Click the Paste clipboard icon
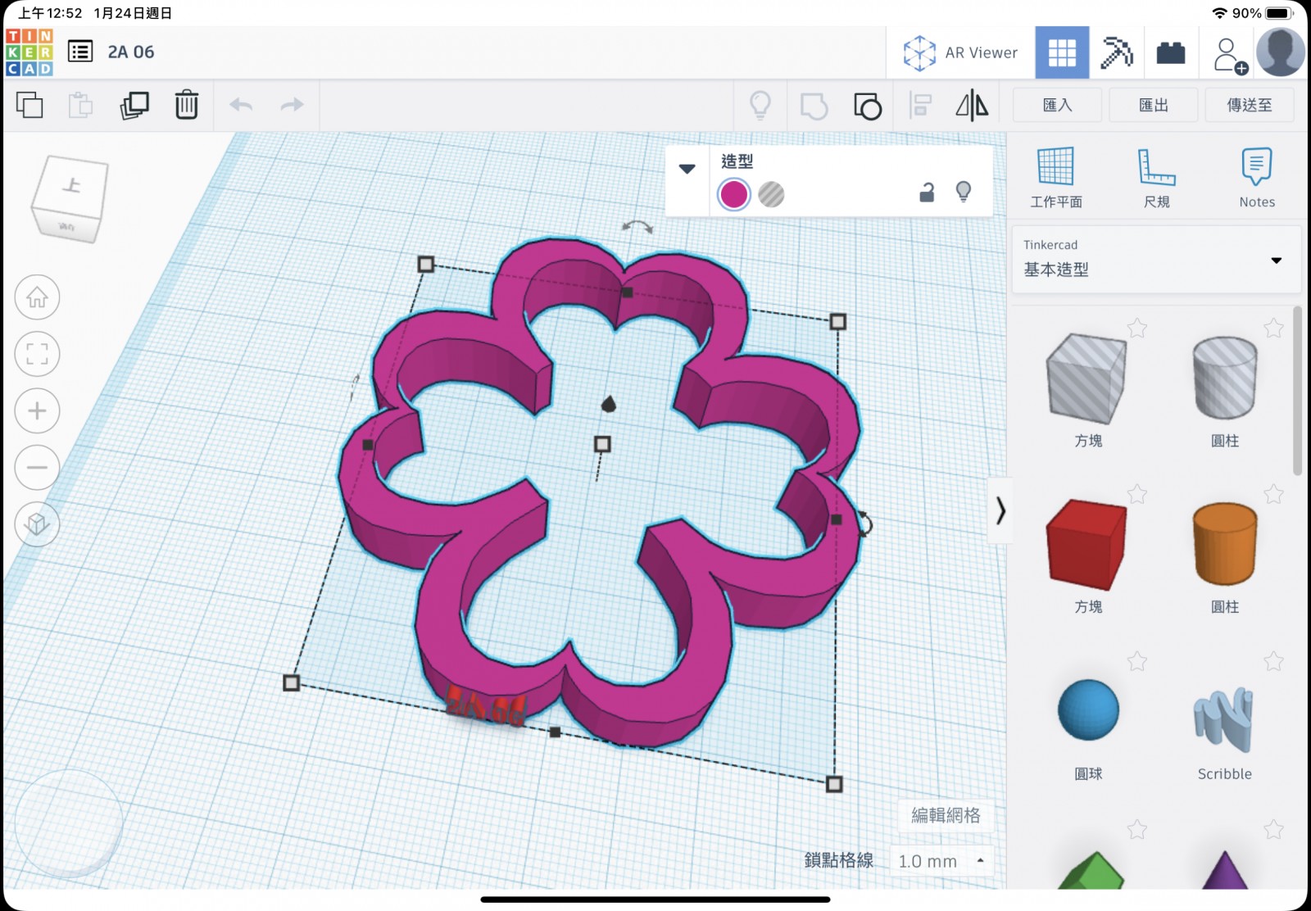Screen dimensions: 1311x911 (80, 105)
